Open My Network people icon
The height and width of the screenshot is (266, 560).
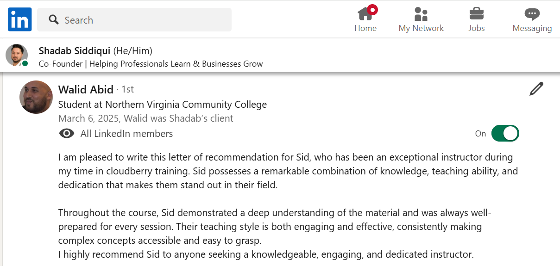pyautogui.click(x=421, y=14)
